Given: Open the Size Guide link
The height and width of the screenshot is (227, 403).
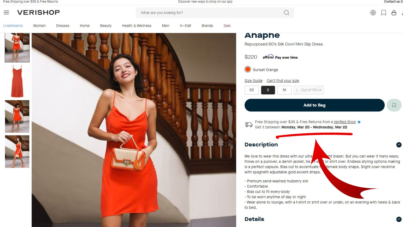Looking at the screenshot, I should tap(253, 81).
